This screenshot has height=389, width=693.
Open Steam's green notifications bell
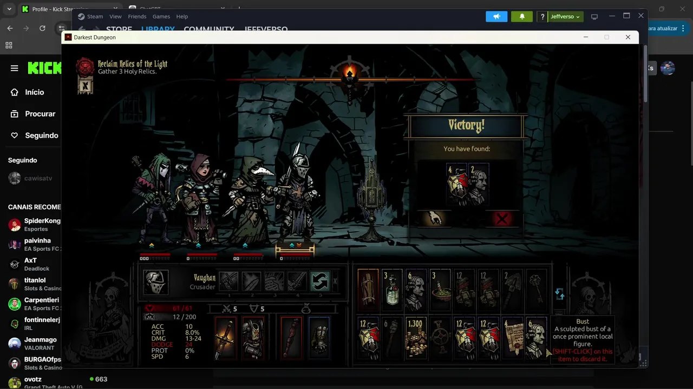pos(522,16)
